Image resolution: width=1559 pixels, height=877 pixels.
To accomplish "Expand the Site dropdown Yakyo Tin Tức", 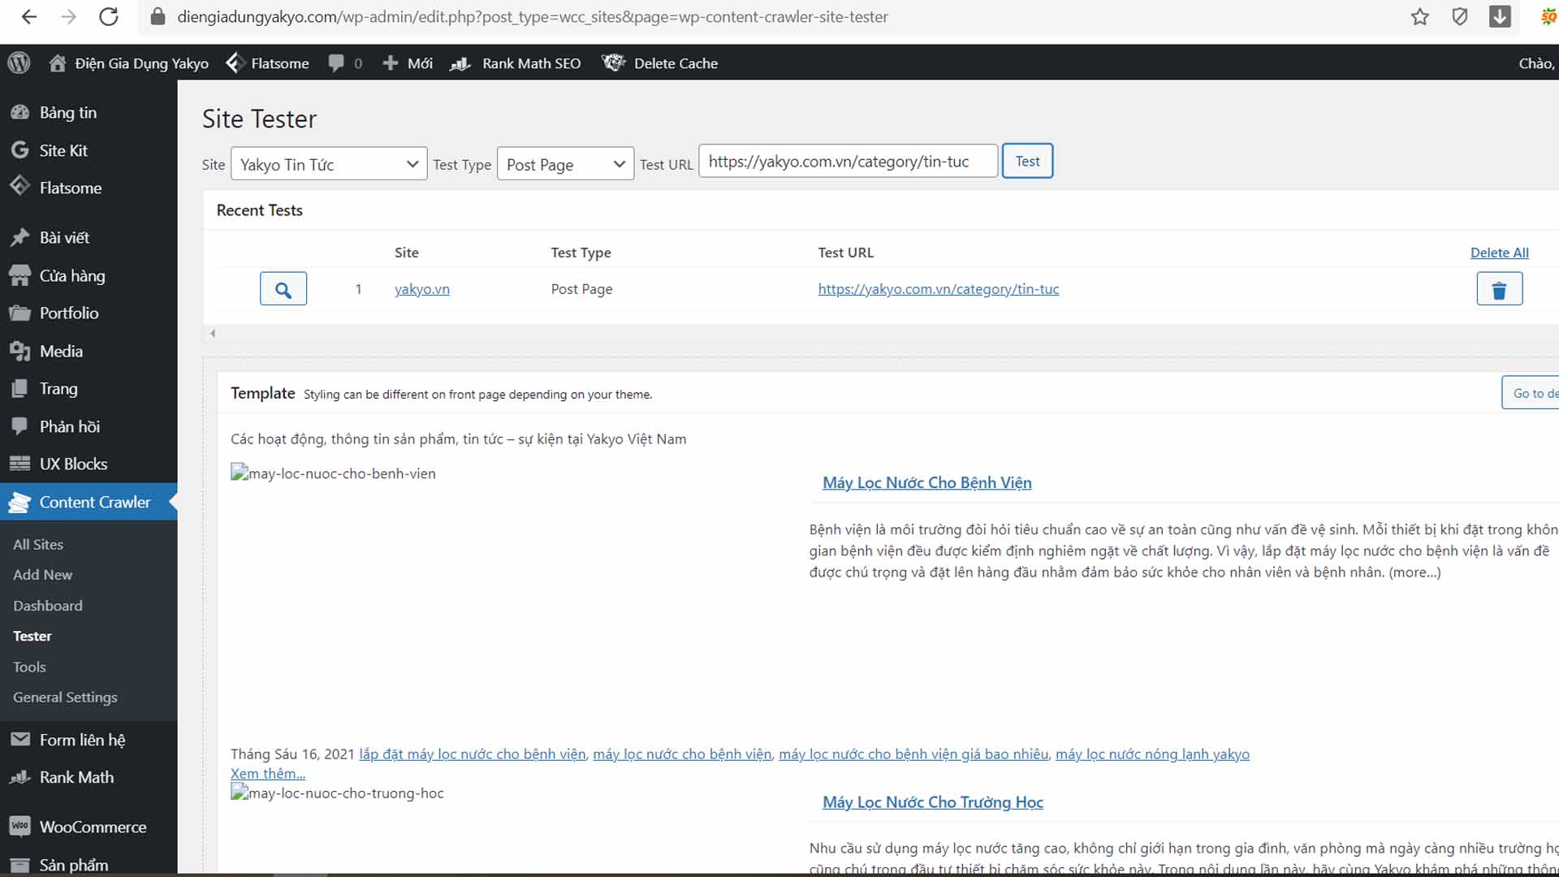I will (329, 164).
